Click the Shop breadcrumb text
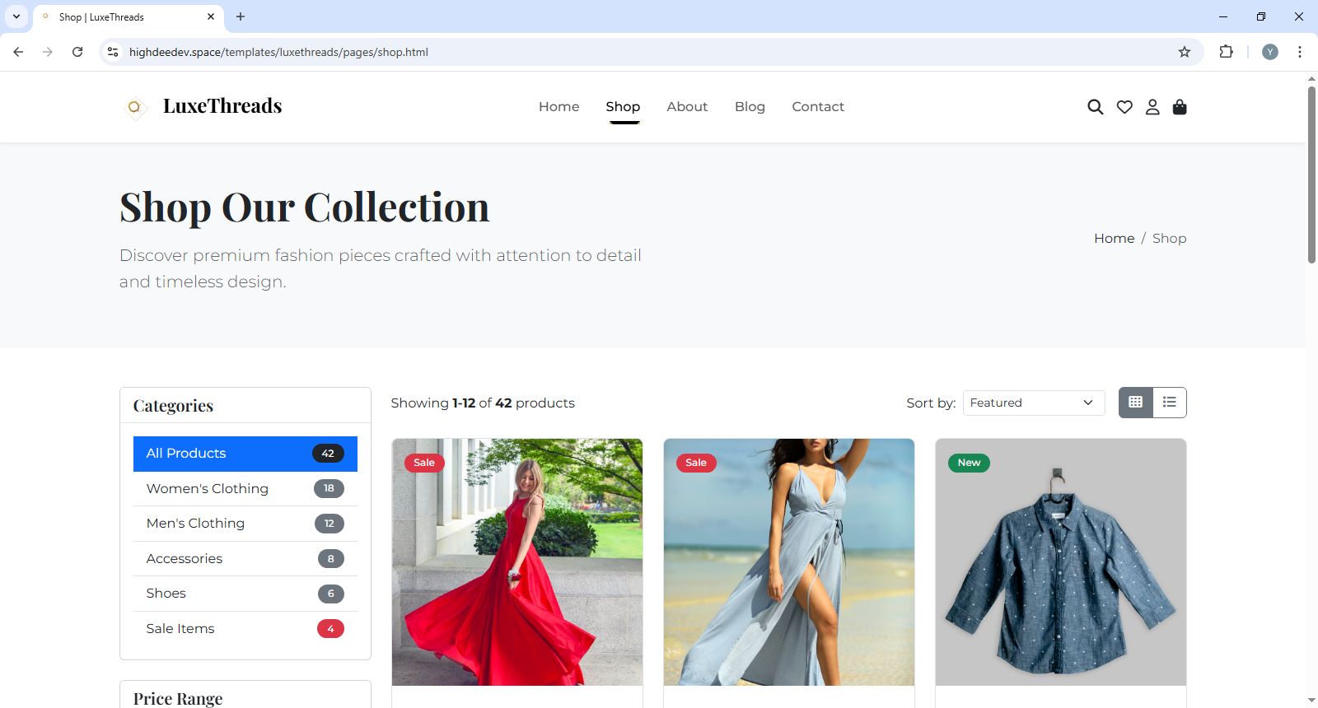Viewport: 1318px width, 708px height. (1170, 238)
